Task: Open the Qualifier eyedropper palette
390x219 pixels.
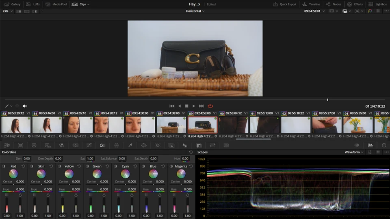Action: coord(130,145)
